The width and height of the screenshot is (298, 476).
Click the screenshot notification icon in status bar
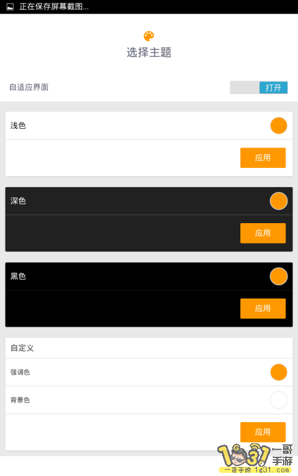(10, 7)
